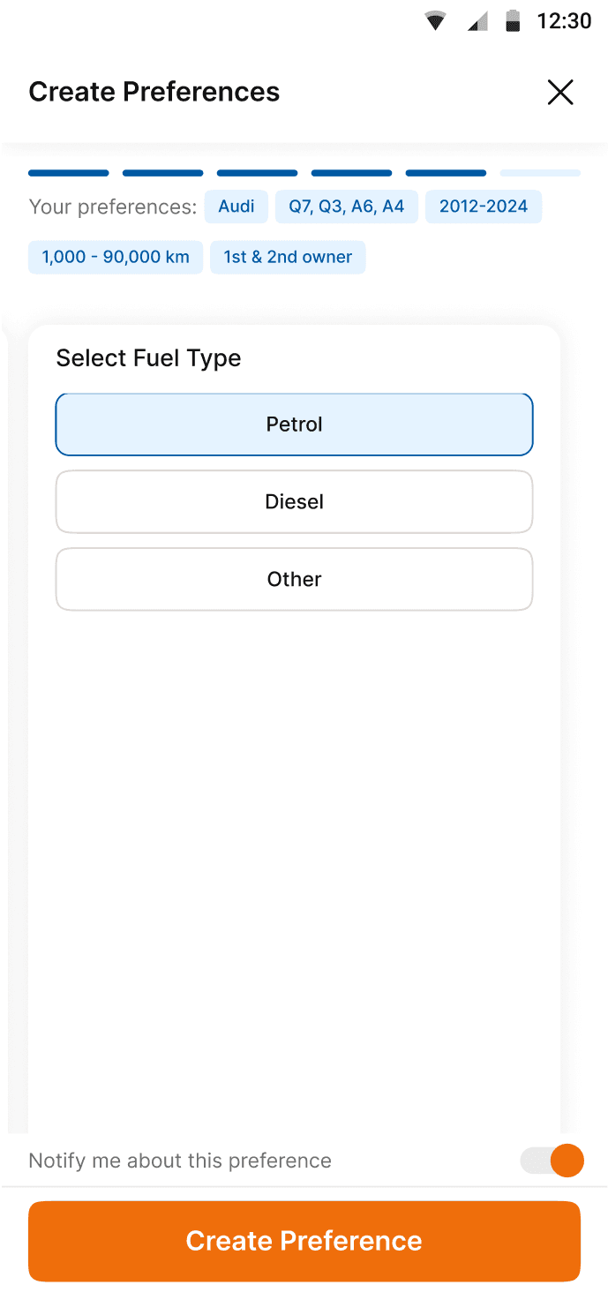
Task: Go to third progress step bar
Action: [x=258, y=173]
